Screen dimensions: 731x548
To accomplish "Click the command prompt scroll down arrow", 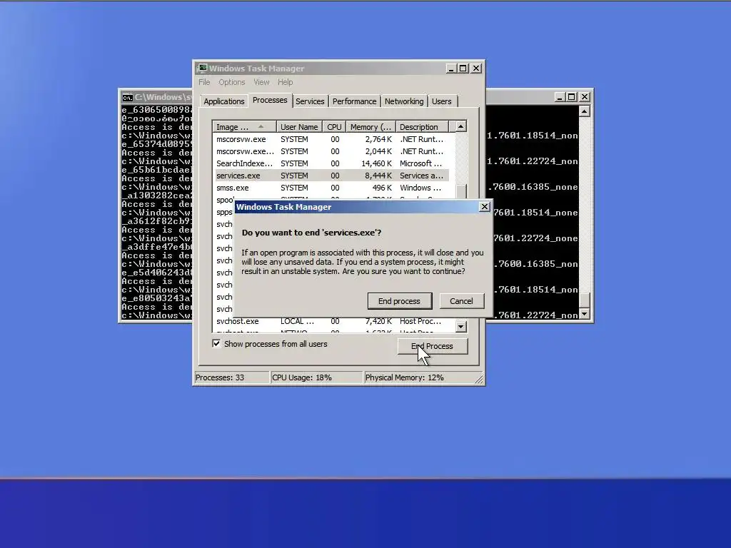I will (584, 314).
